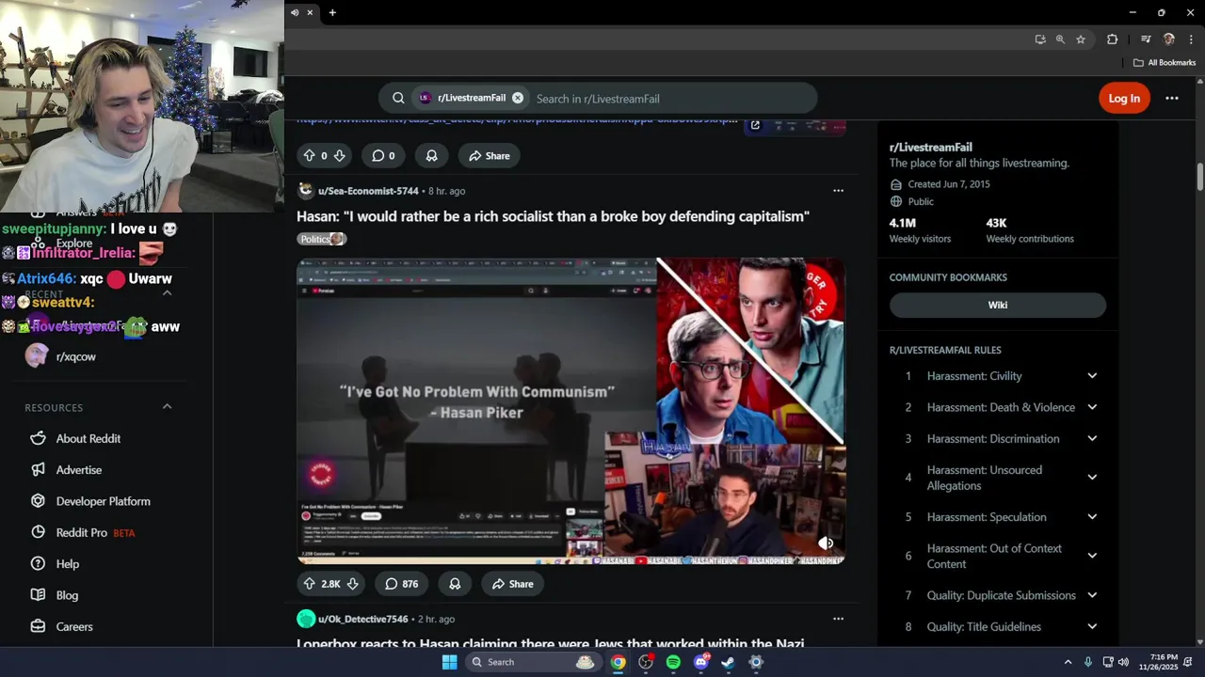The image size is (1205, 677).
Task: Click the Reddit search magnifier icon
Action: [398, 98]
